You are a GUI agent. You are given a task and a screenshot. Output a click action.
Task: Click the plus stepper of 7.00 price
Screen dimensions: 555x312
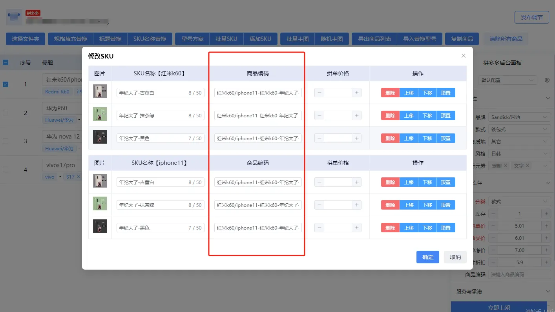[x=546, y=250]
